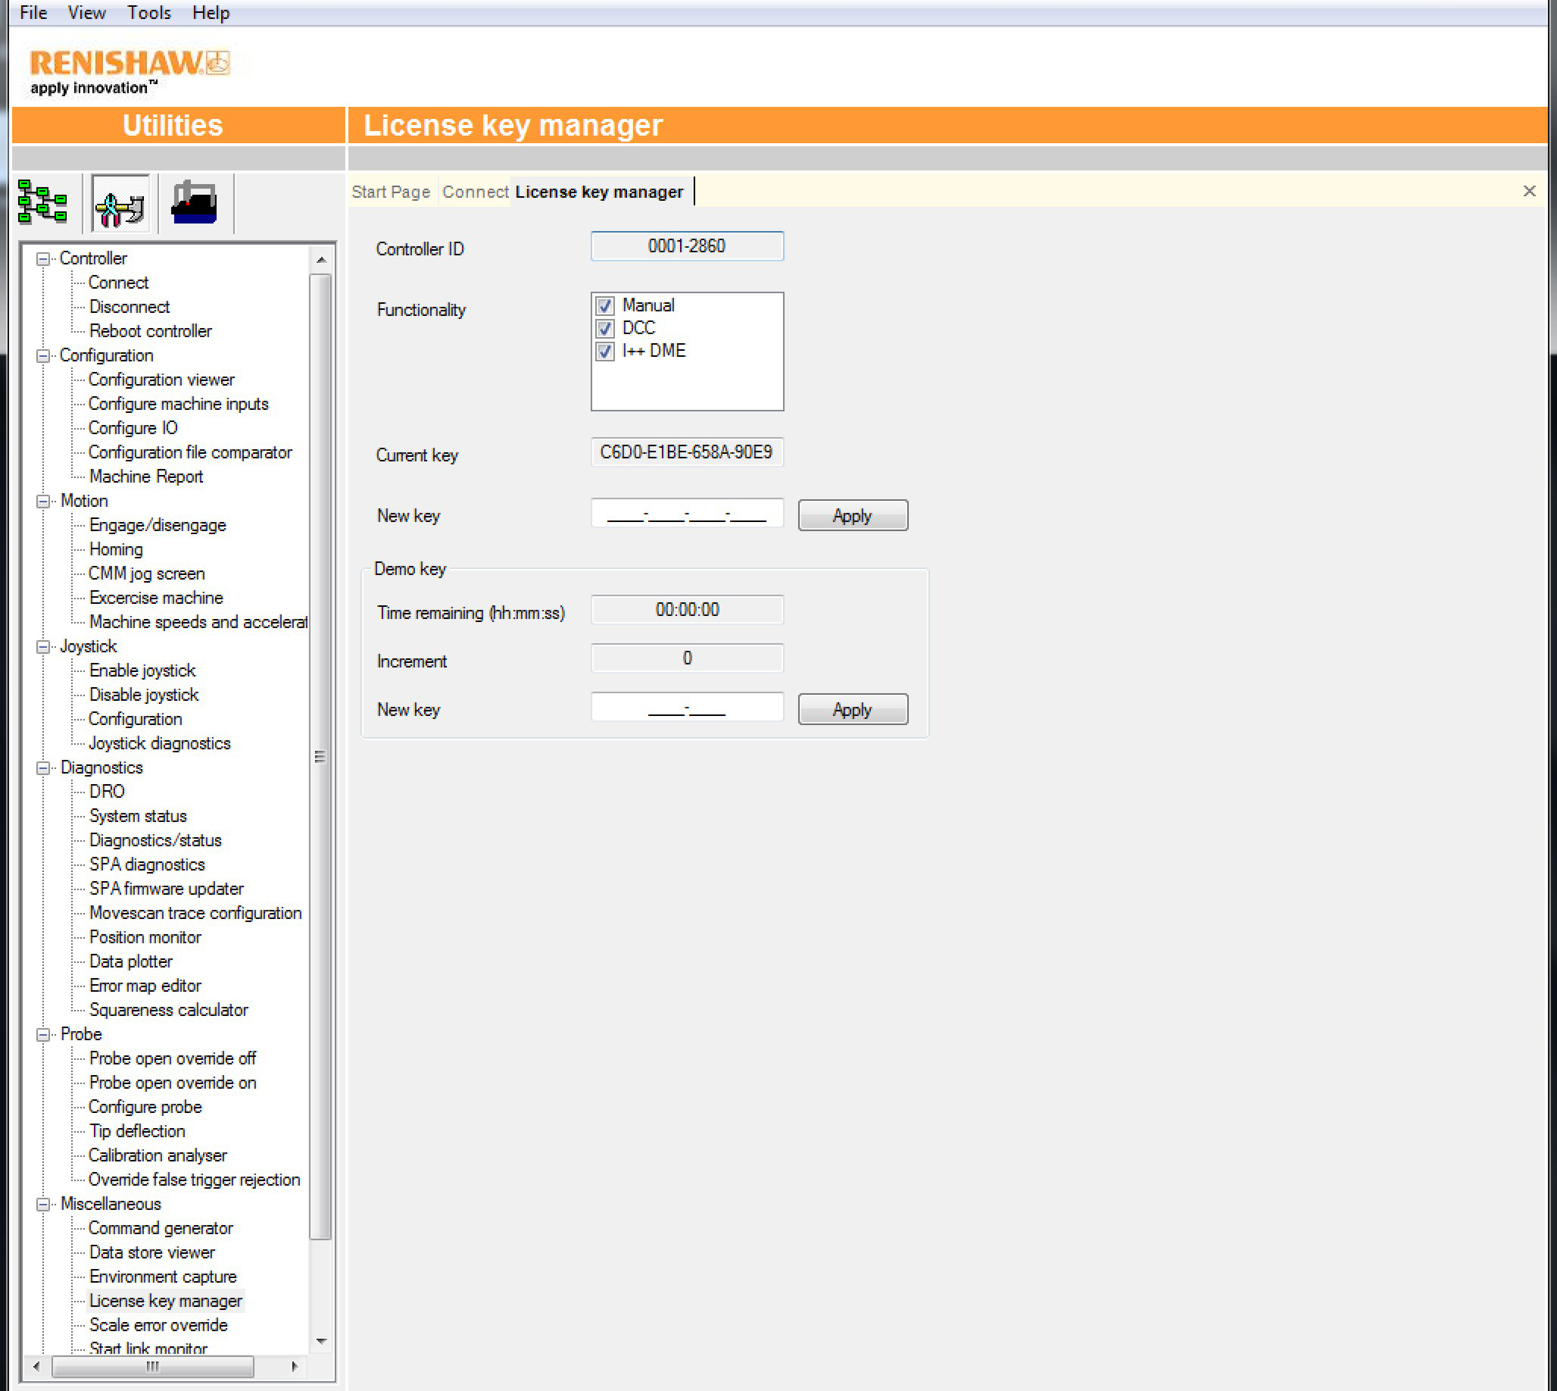
Task: Open the File menu
Action: (x=33, y=12)
